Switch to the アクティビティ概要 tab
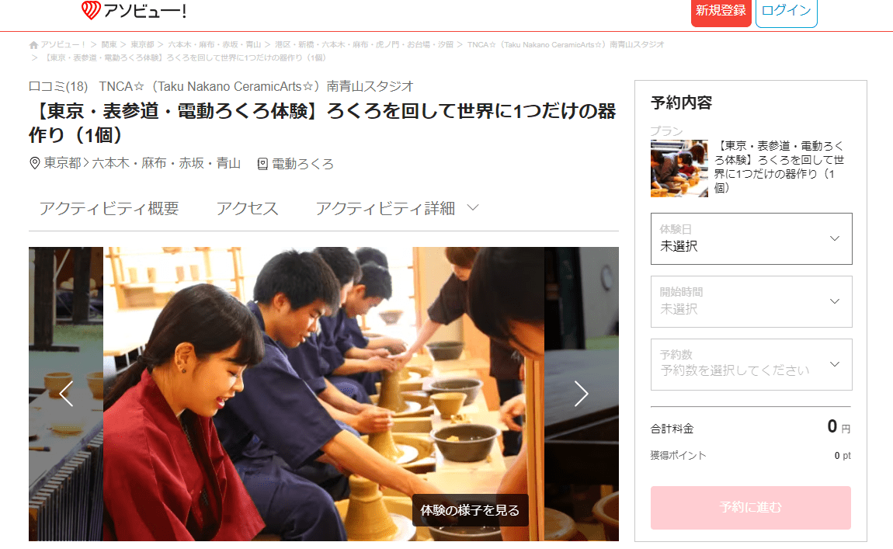Viewport: 893px width, 549px height. click(109, 208)
